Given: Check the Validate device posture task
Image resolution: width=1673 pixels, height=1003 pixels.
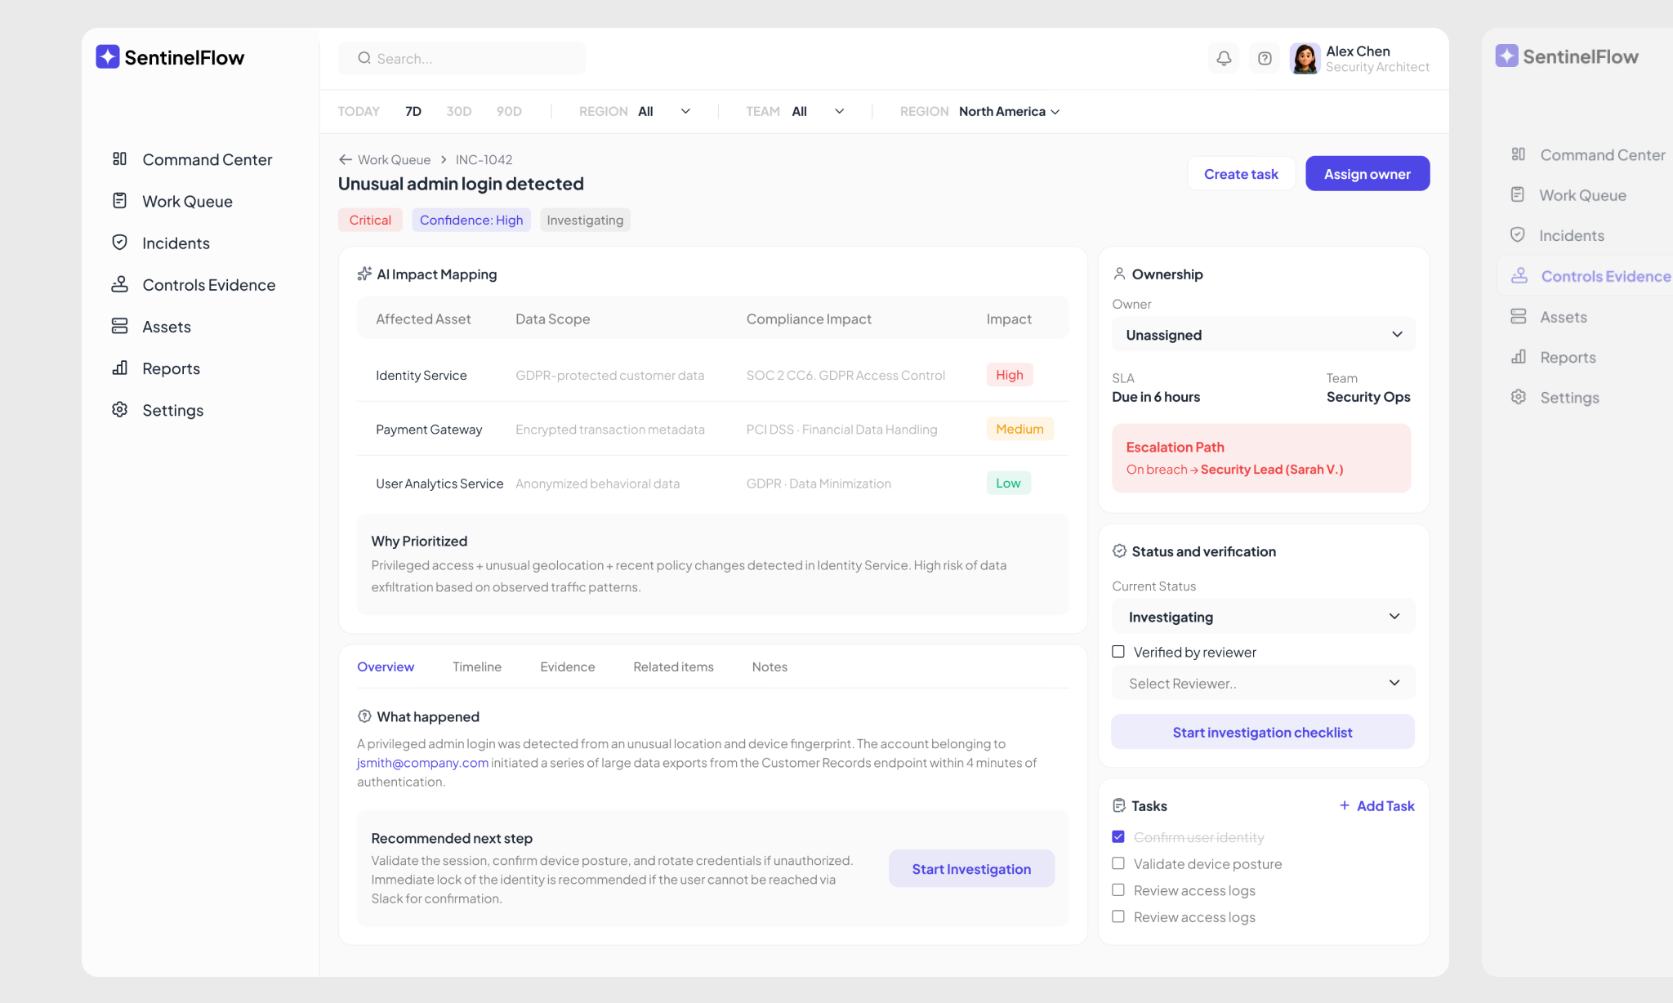Looking at the screenshot, I should coord(1118,863).
